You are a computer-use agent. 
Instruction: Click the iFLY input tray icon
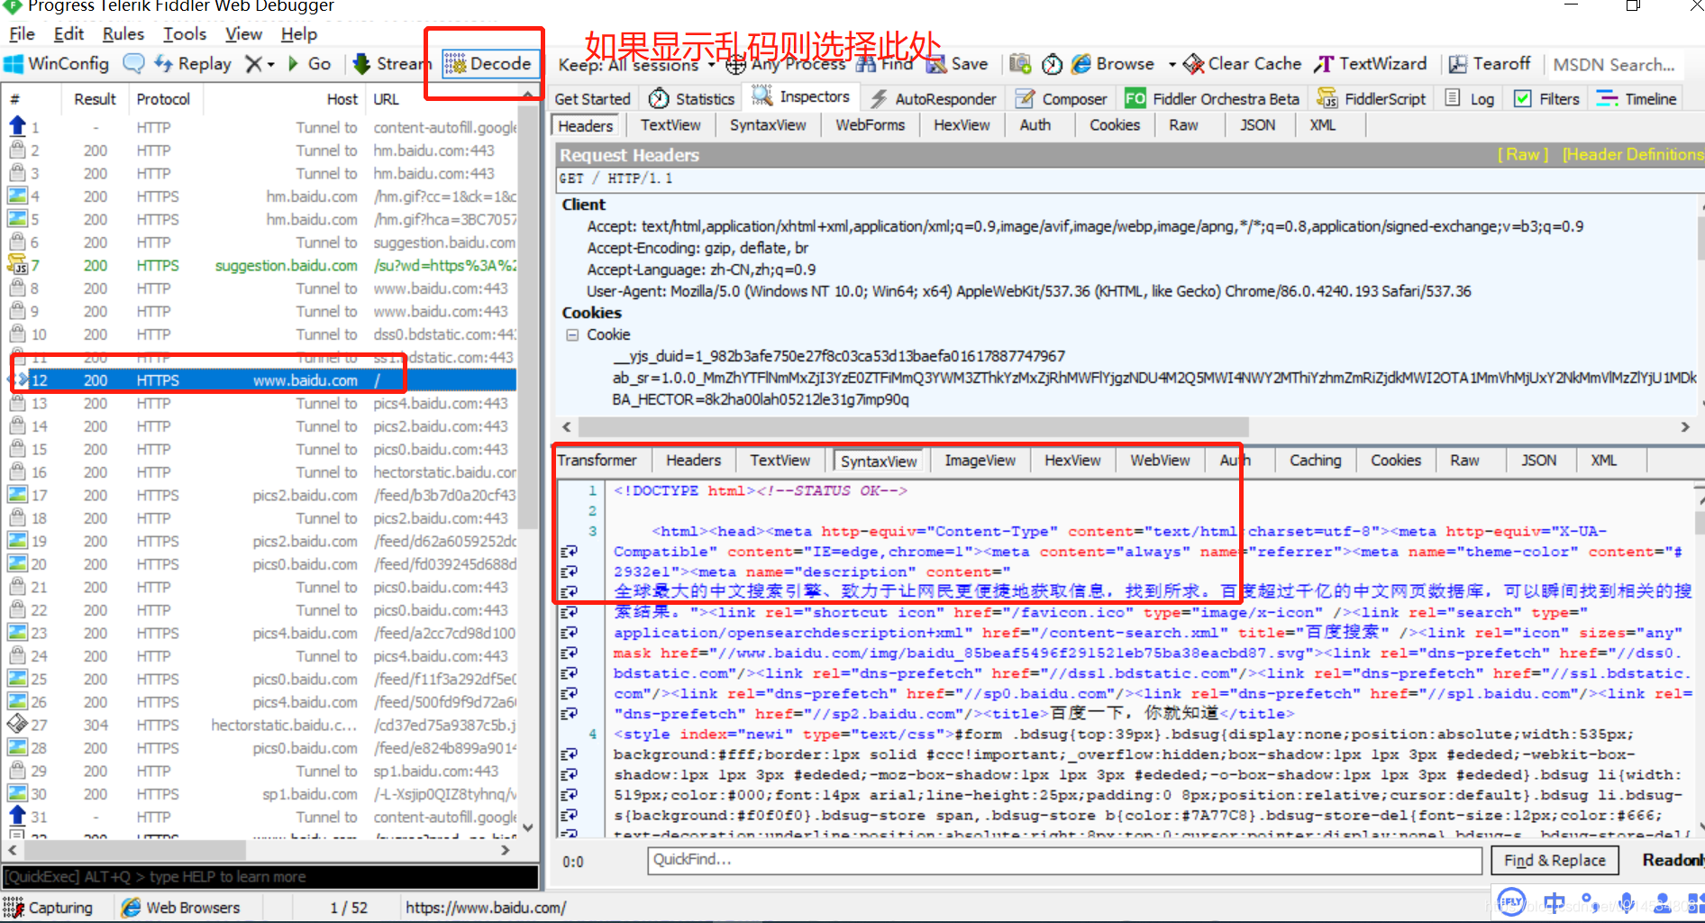[x=1511, y=901]
